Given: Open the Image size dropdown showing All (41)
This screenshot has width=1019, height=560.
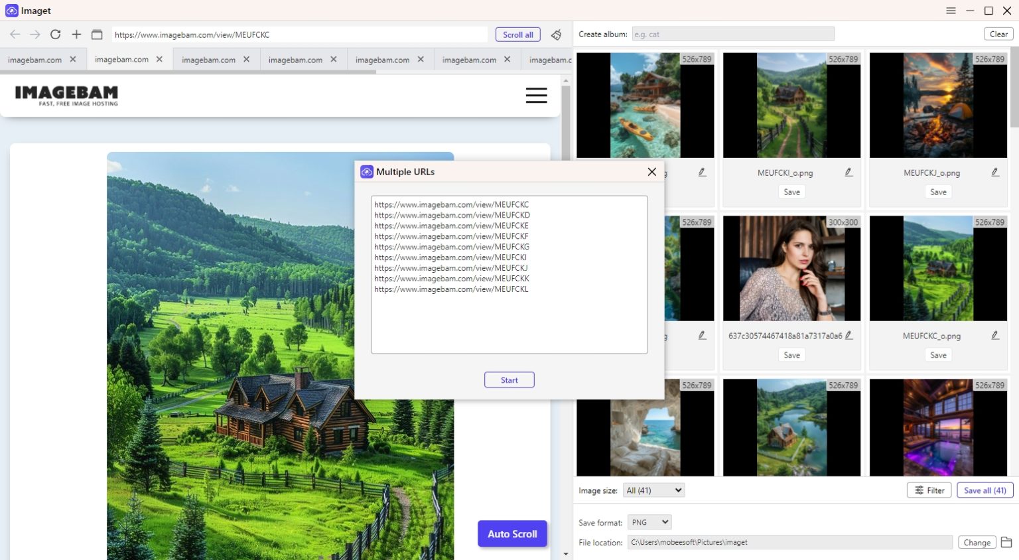Looking at the screenshot, I should [653, 490].
